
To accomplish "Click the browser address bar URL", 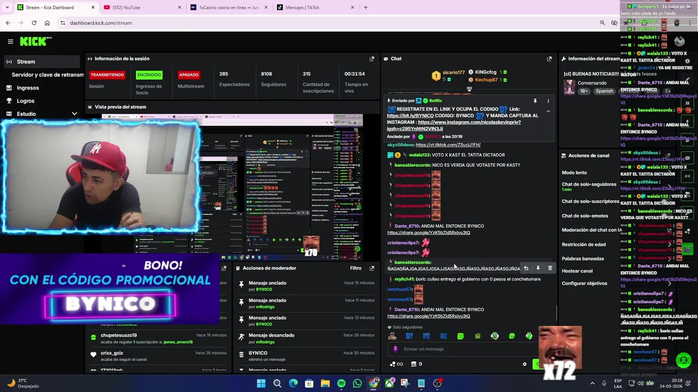I will click(x=101, y=23).
